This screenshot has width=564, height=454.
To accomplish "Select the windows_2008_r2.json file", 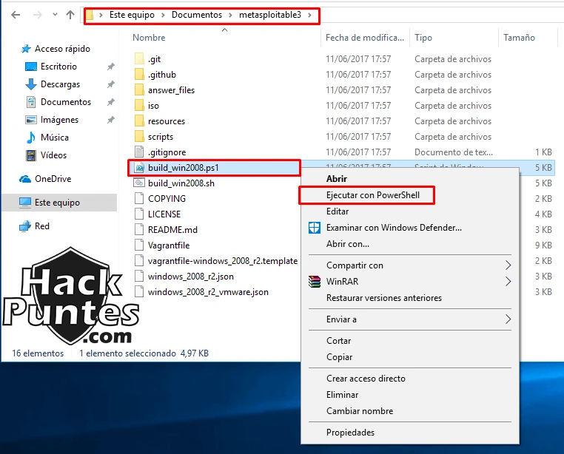I will pos(191,276).
